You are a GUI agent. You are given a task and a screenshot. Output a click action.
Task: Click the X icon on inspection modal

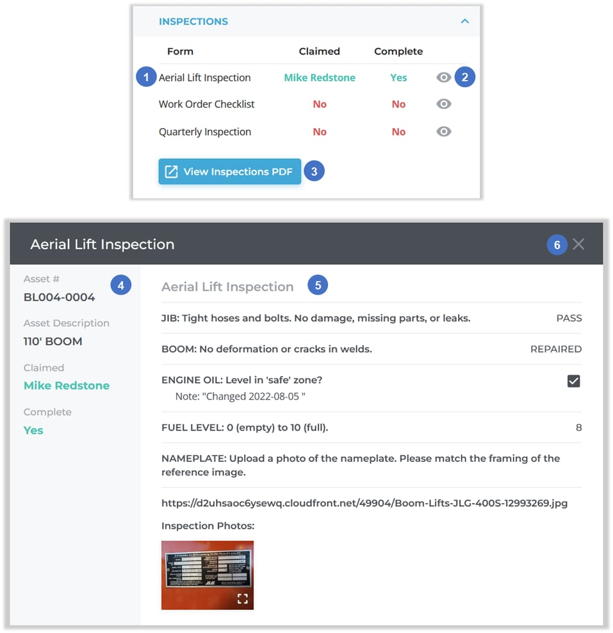(x=578, y=244)
